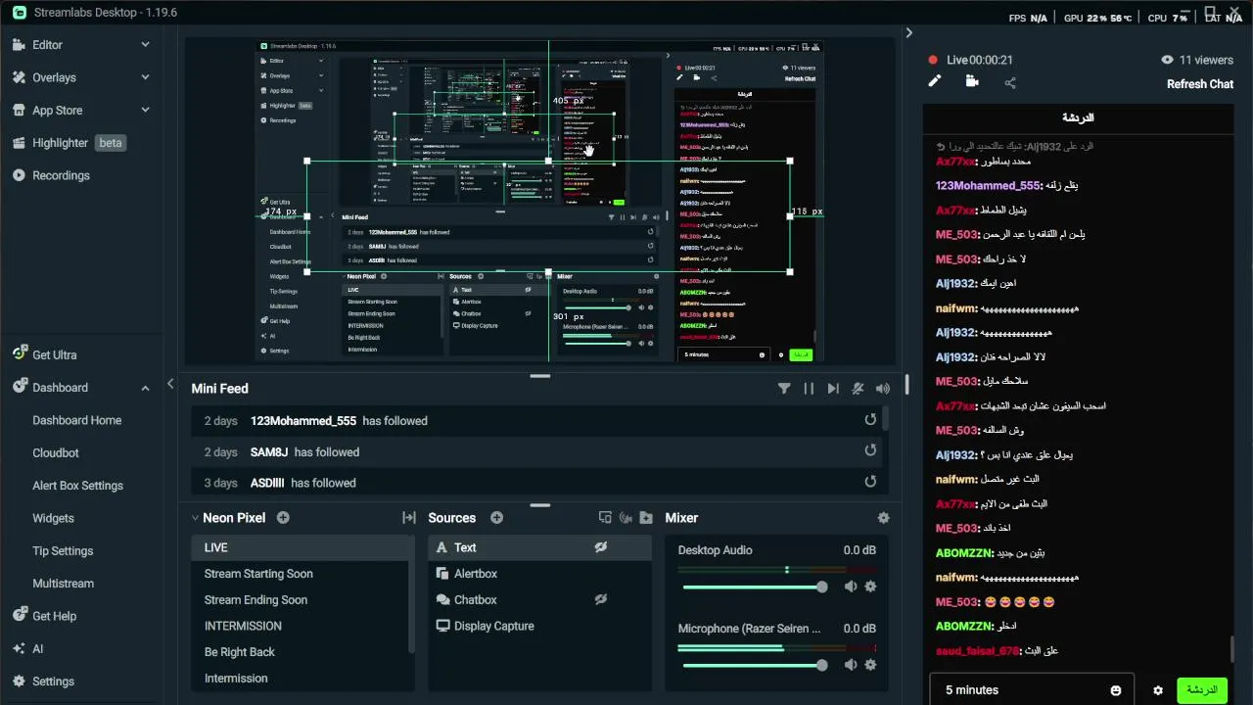The width and height of the screenshot is (1253, 705).
Task: Open Settings with the gear icon
Action: tap(19, 681)
